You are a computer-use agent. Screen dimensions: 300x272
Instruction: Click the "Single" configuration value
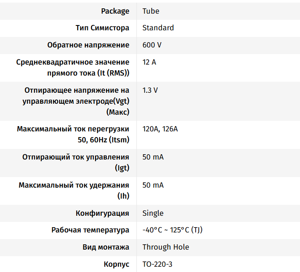pos(153,213)
